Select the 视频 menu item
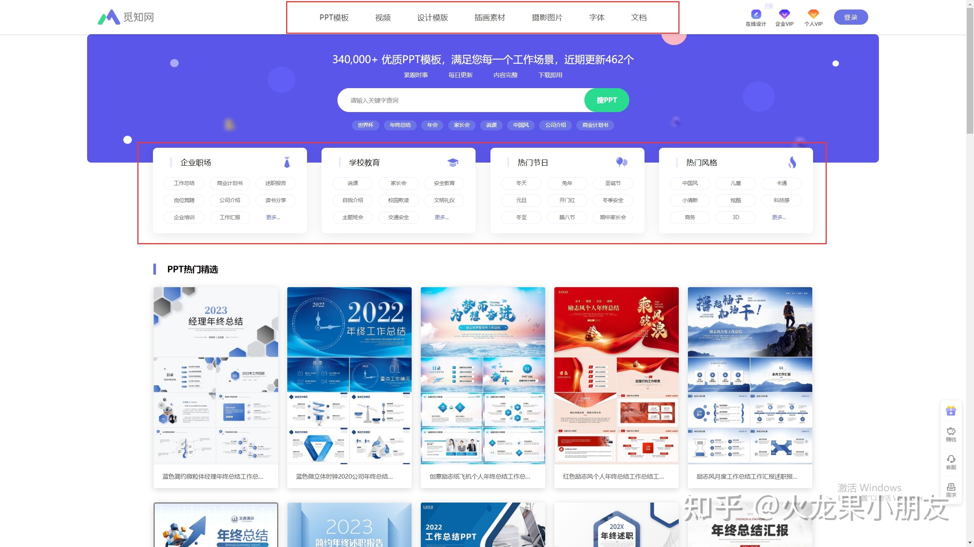 click(x=383, y=17)
